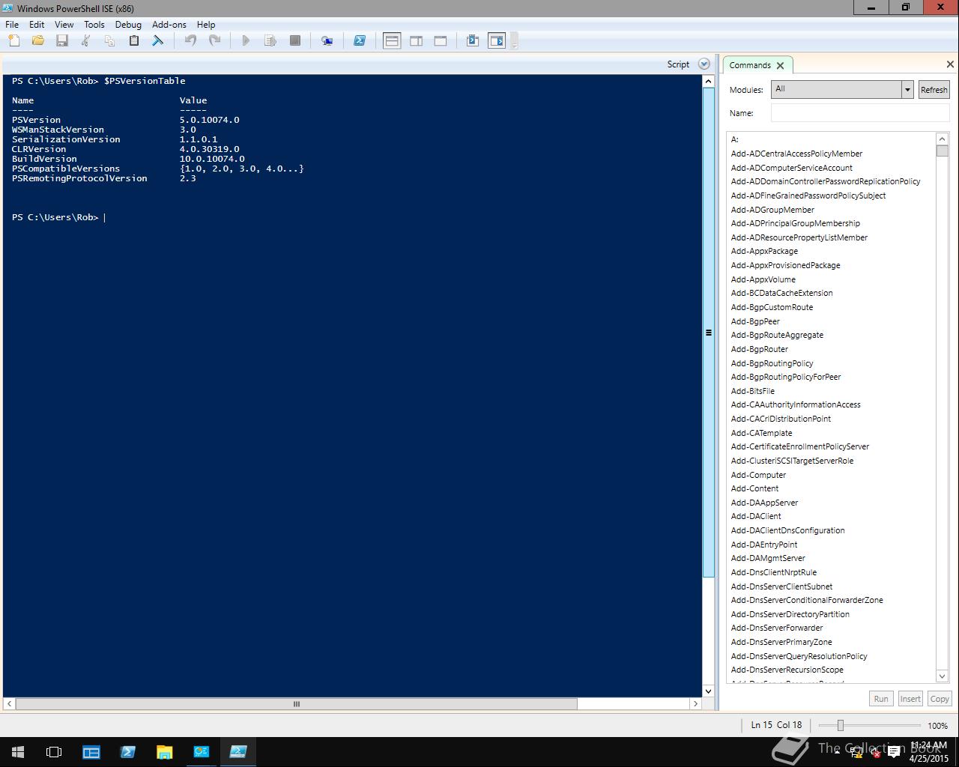
Task: Show the command window icon in toolbar
Action: (x=473, y=40)
